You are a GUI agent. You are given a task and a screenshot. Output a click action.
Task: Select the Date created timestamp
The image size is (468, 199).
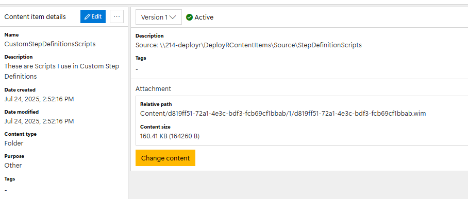point(39,99)
